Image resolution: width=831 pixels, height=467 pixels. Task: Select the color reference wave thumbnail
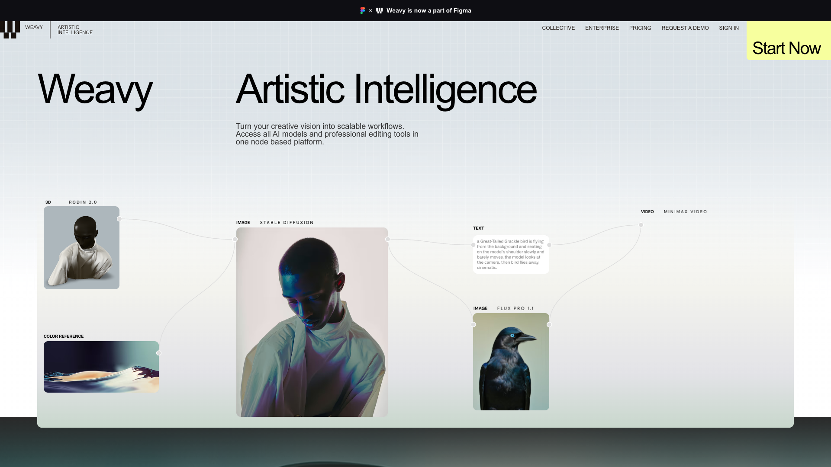point(101,367)
